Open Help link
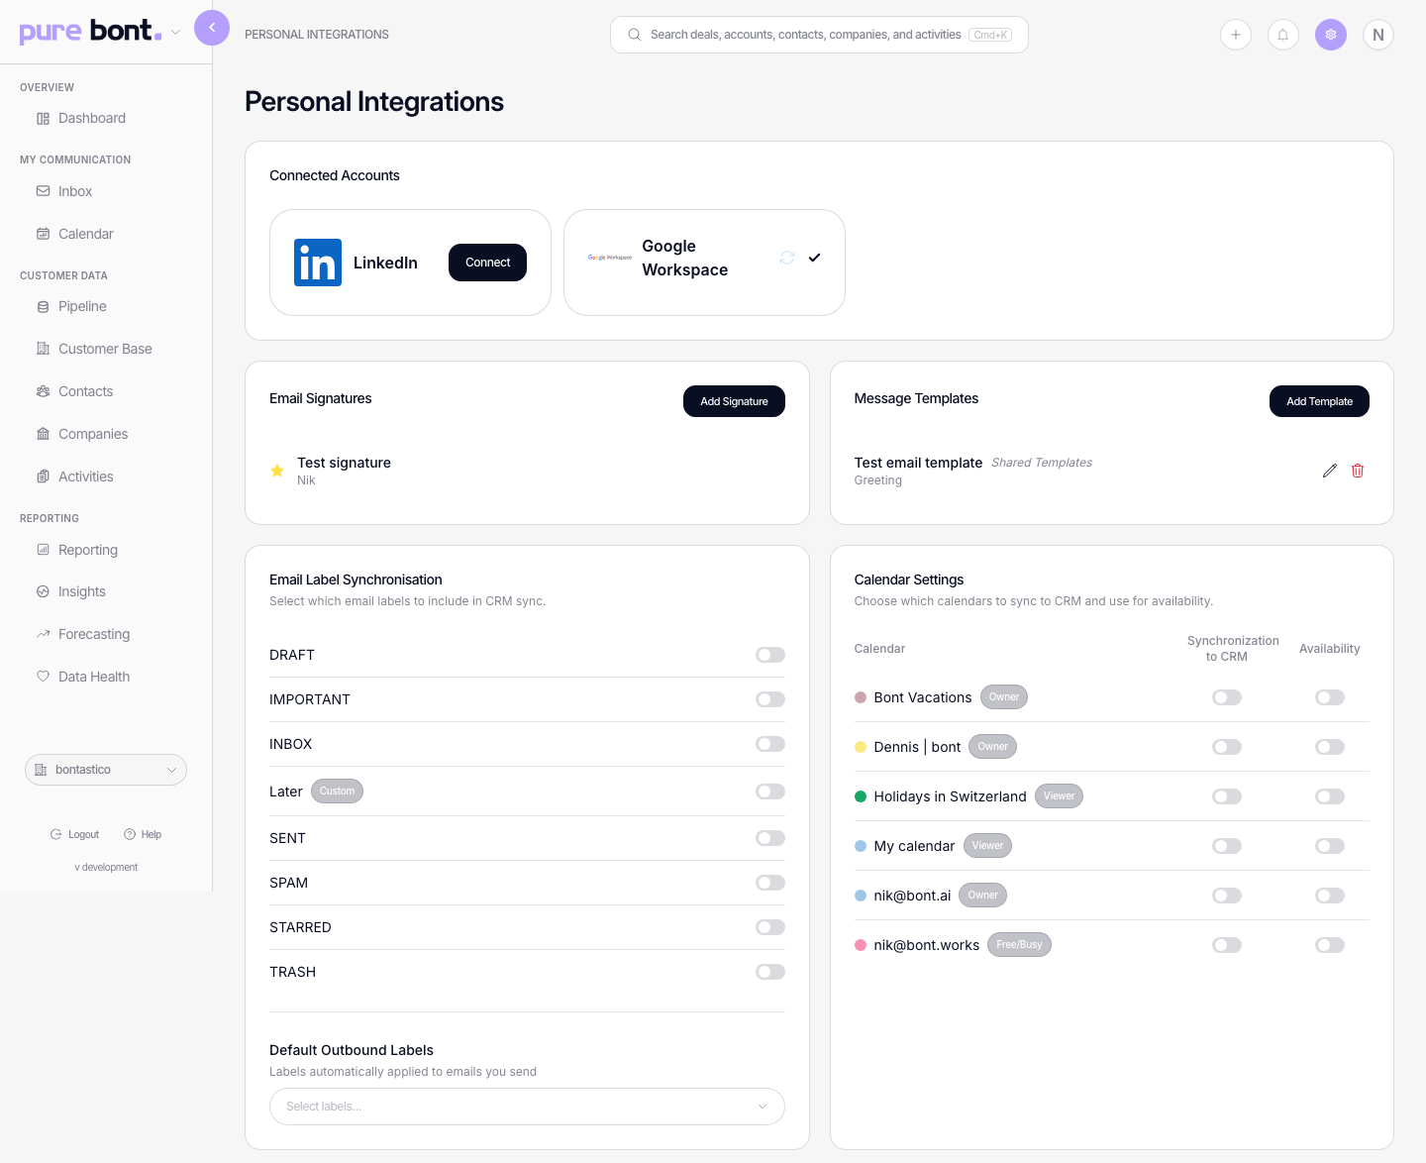The height and width of the screenshot is (1163, 1426). 143,834
